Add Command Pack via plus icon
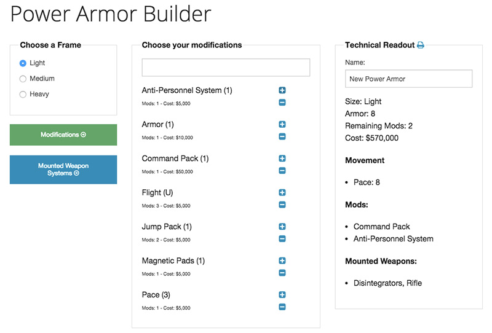Image resolution: width=492 pixels, height=333 pixels. click(x=282, y=159)
